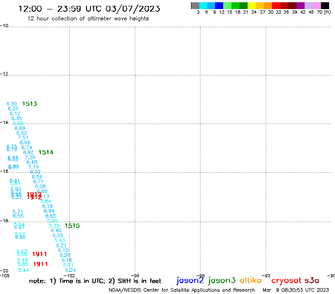Click the green 1515 time marker

click(72, 226)
